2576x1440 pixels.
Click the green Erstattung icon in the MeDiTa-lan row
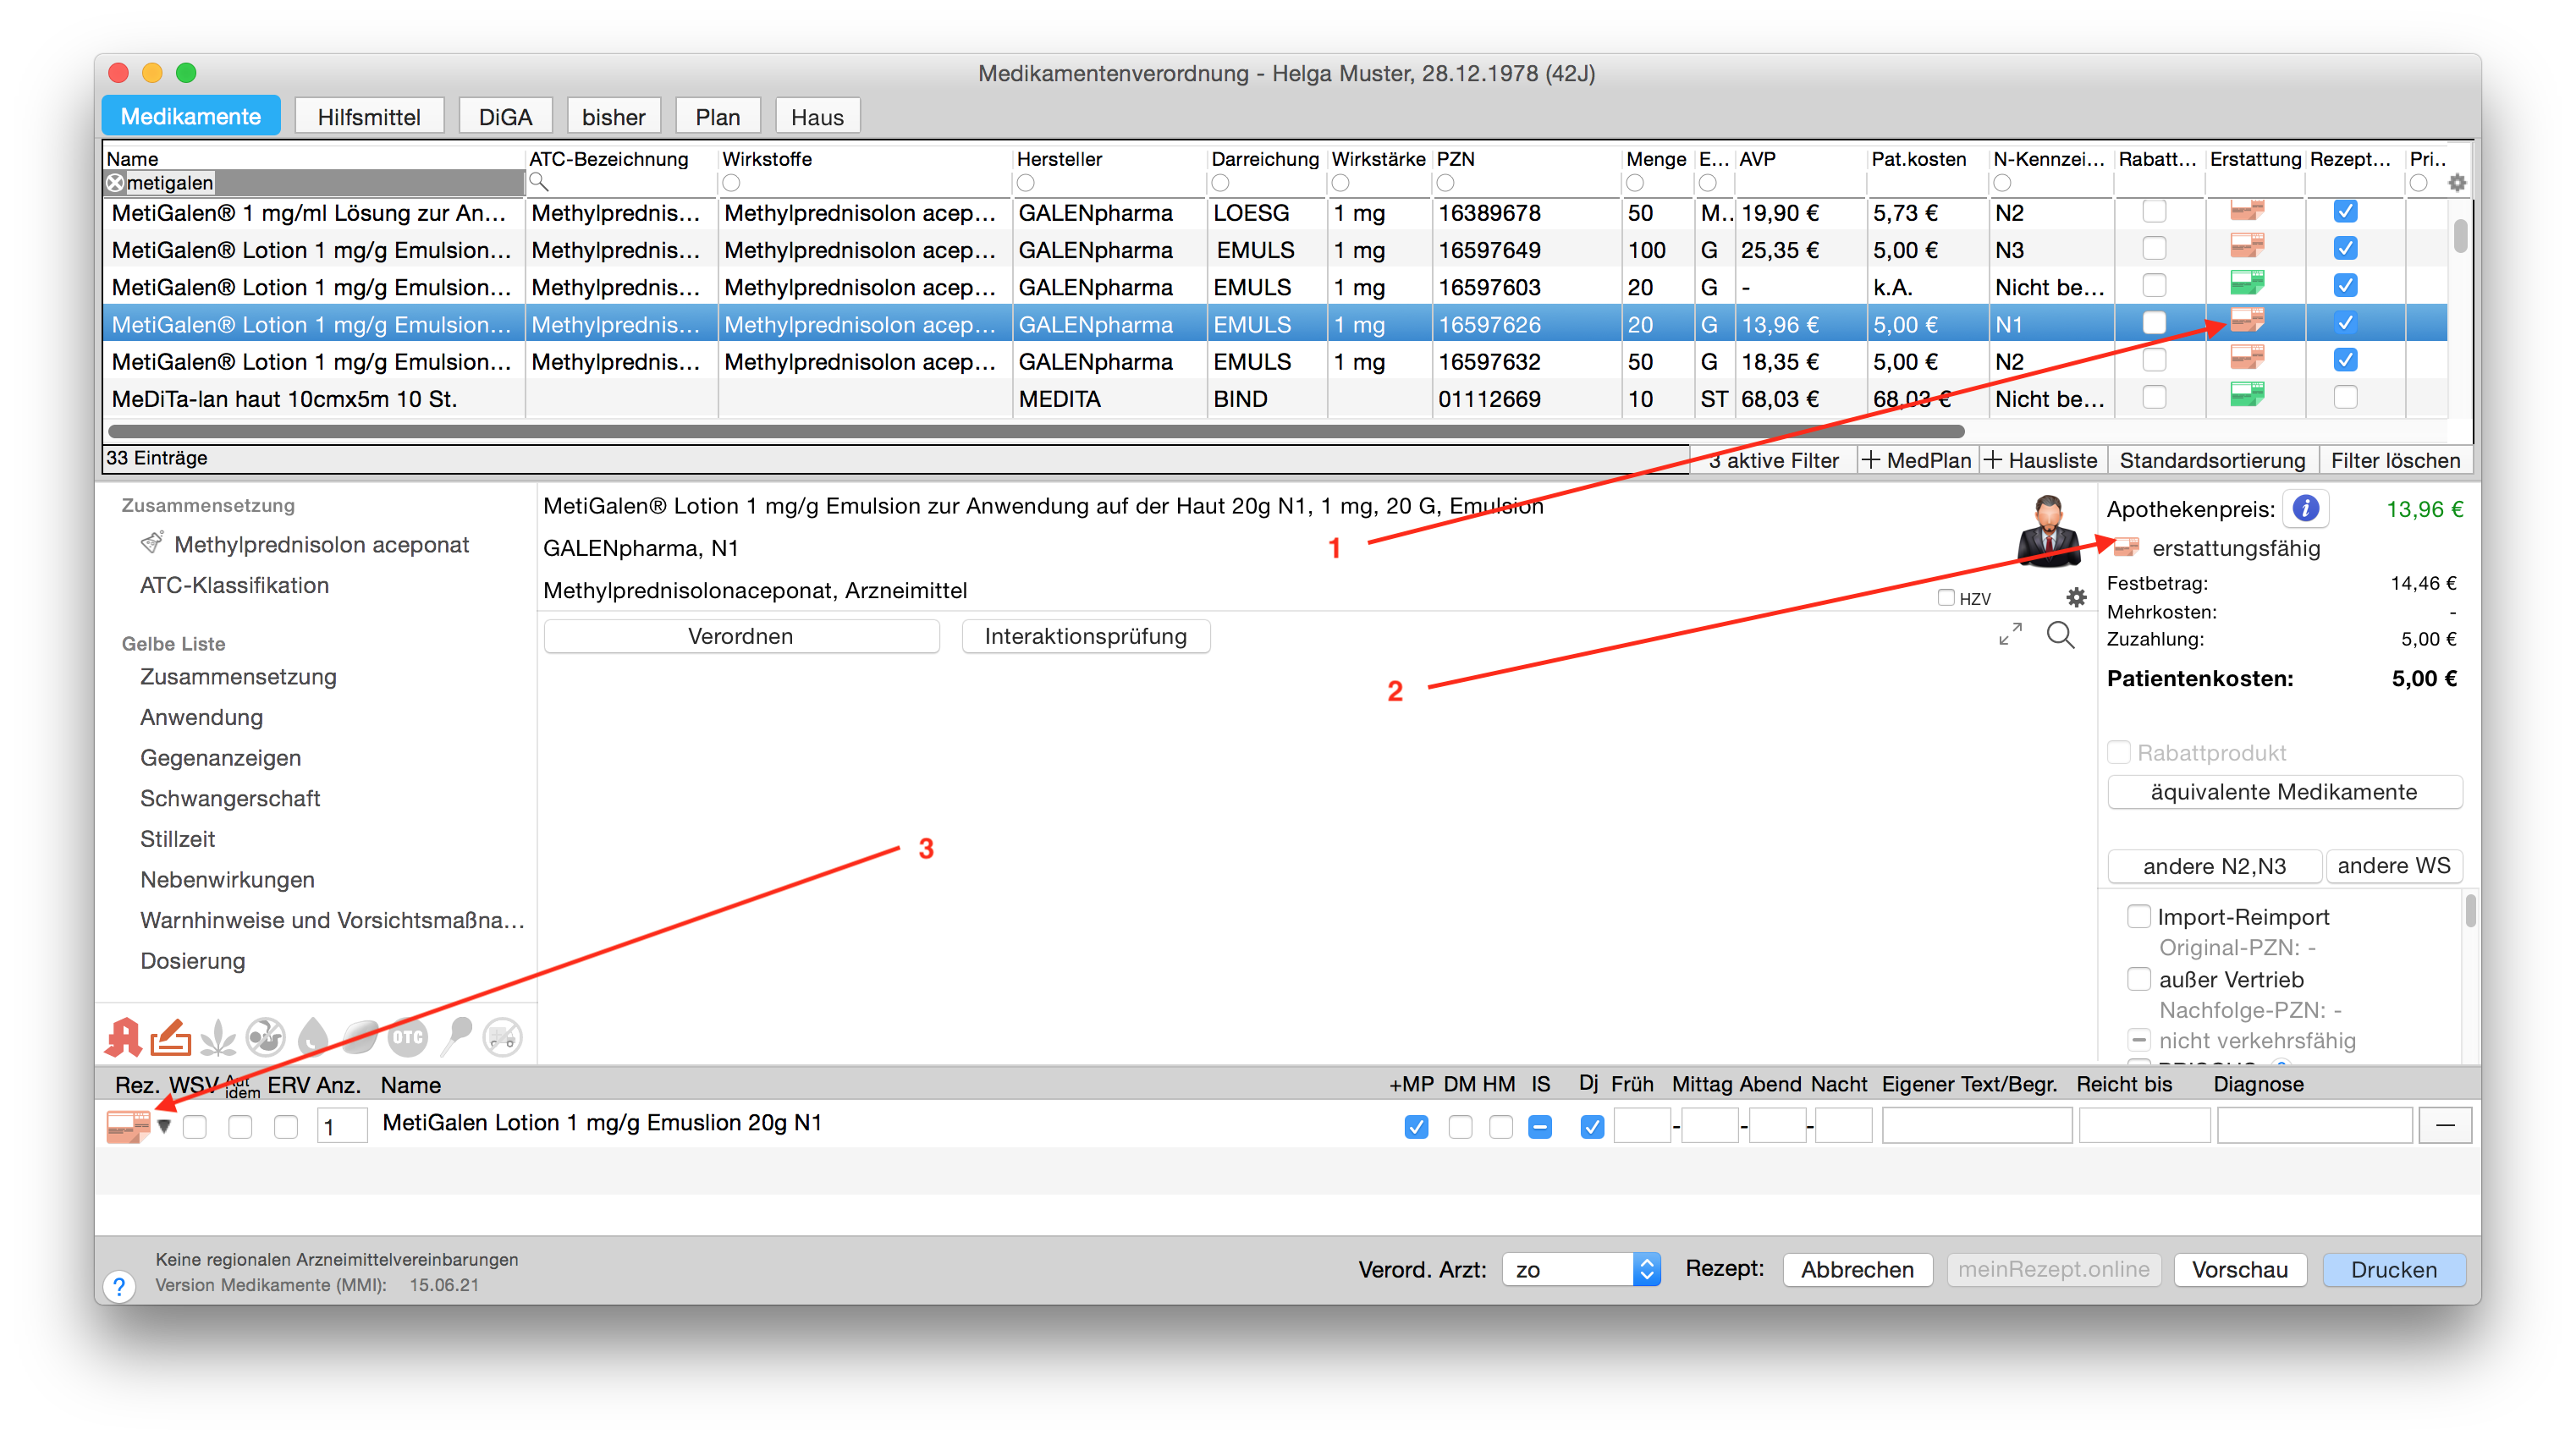2247,396
